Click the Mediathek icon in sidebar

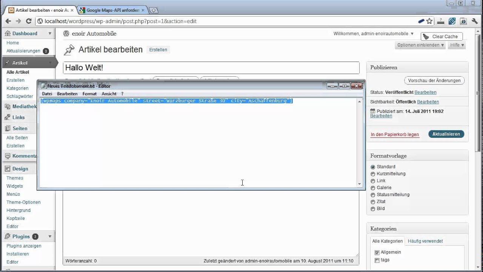pyautogui.click(x=8, y=107)
